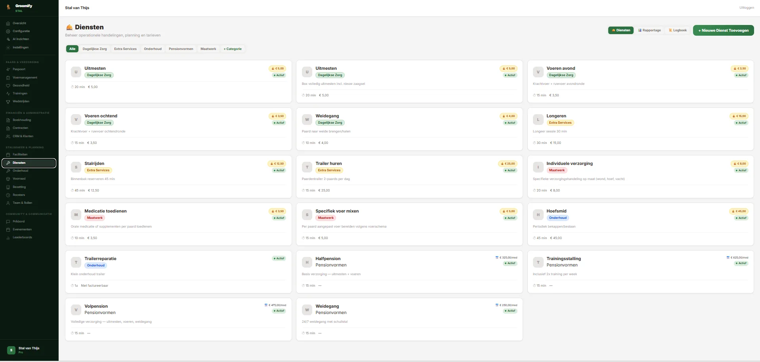The height and width of the screenshot is (362, 760).
Task: Open the Evenementen calendar icon
Action: pos(8,230)
